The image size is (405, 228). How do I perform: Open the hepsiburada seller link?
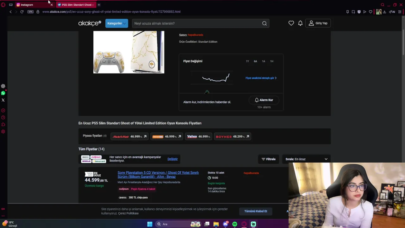coord(196,35)
